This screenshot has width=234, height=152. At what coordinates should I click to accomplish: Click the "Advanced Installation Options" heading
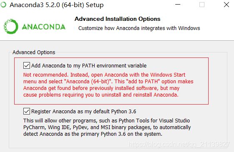pyautogui.click(x=117, y=19)
